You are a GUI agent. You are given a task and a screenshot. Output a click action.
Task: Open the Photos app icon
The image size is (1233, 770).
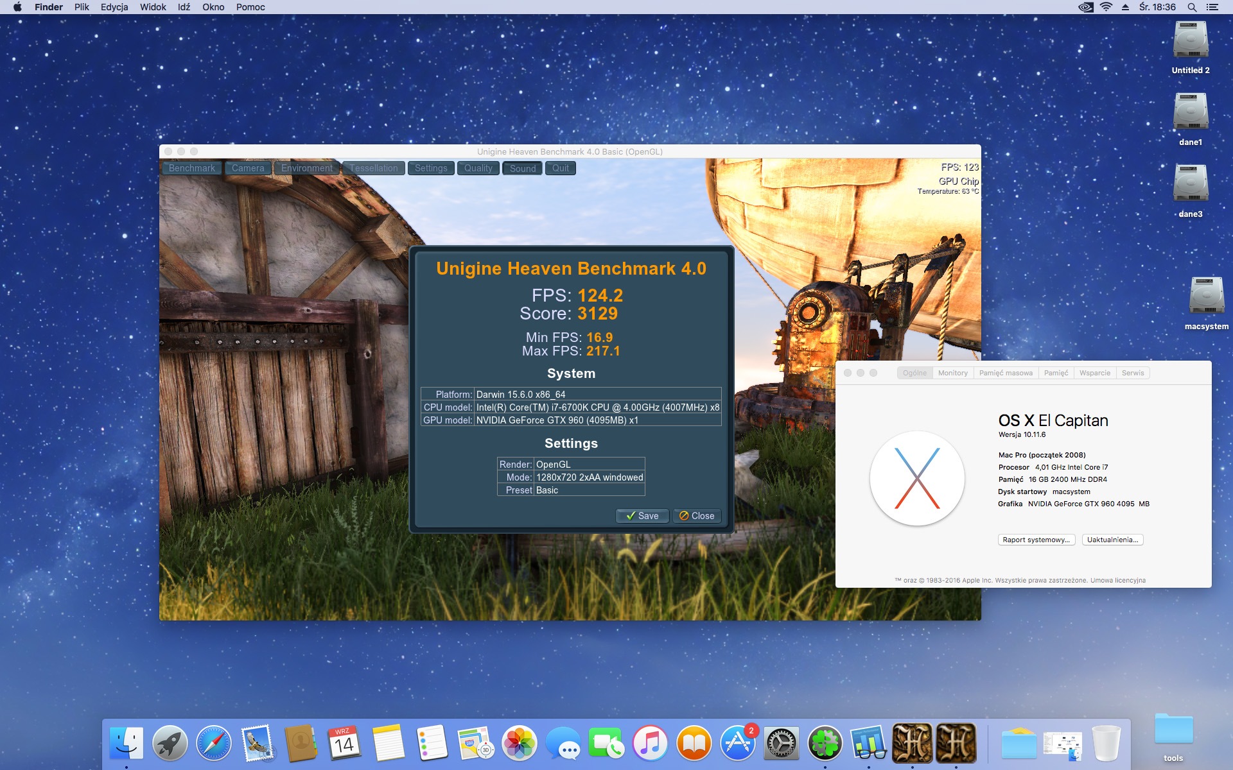coord(519,744)
